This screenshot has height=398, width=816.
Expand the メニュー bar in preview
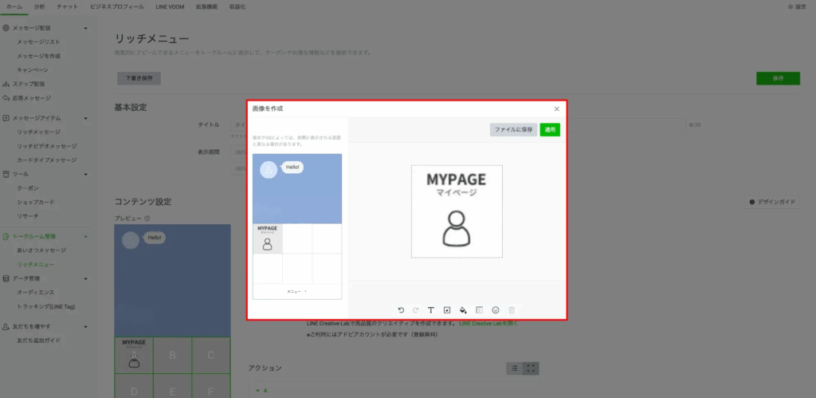(x=296, y=292)
